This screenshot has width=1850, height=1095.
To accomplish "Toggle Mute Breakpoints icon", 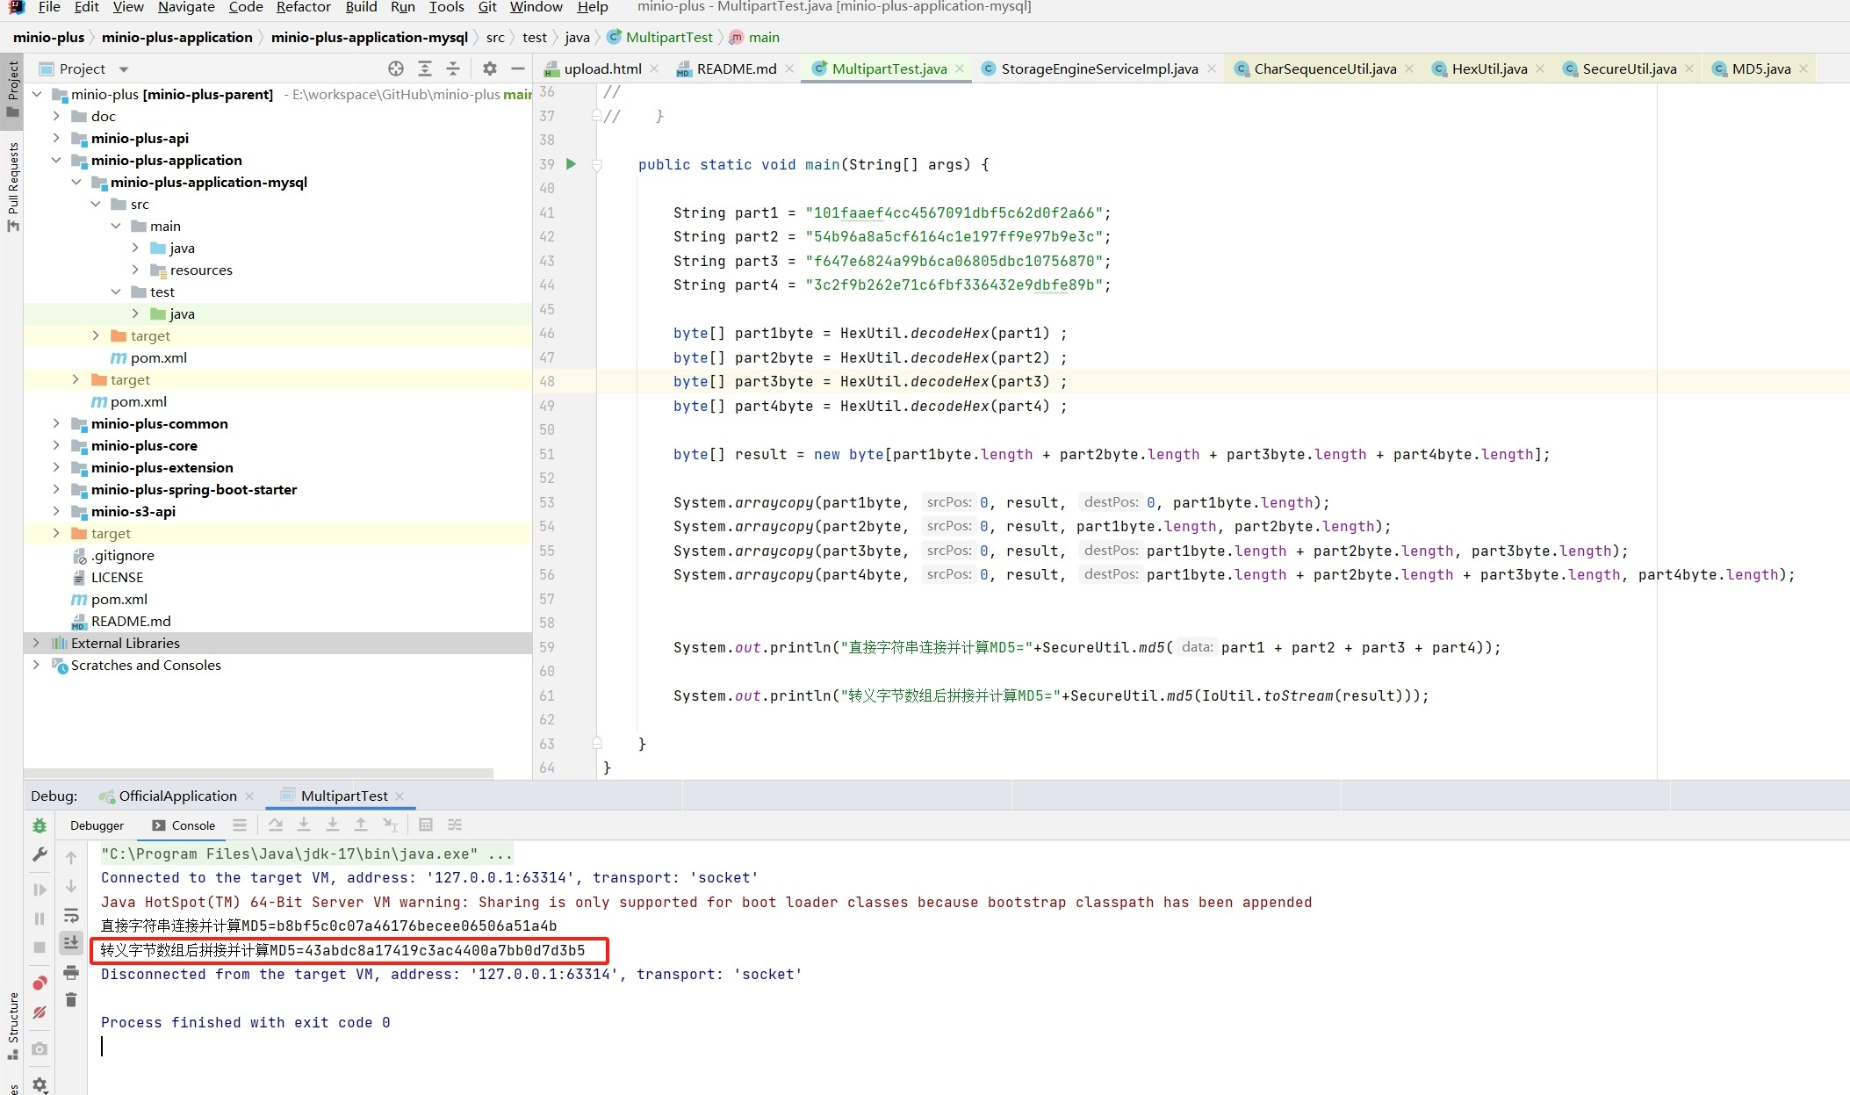I will [40, 1012].
